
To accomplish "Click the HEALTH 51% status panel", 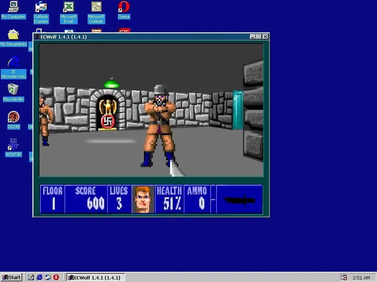I will (169, 199).
